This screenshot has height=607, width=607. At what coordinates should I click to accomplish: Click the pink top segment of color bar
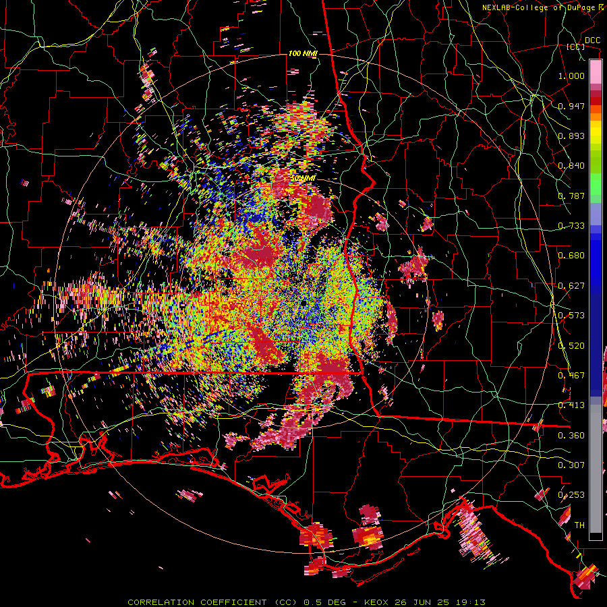[596, 71]
